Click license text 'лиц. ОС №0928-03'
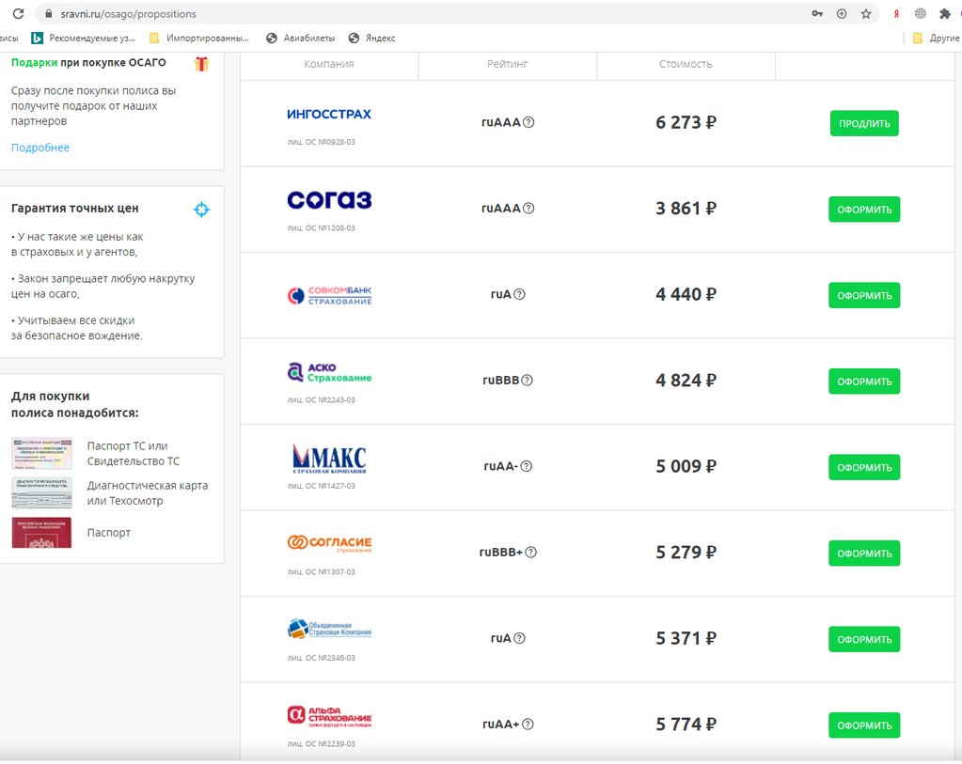 (x=321, y=142)
